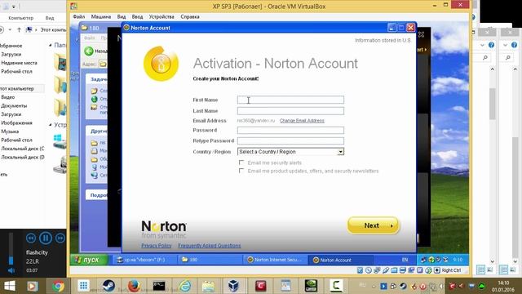Click the EN language indicator in XP tray

coord(405,260)
